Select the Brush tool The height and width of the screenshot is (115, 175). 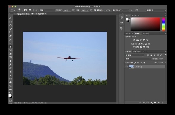point(10,43)
